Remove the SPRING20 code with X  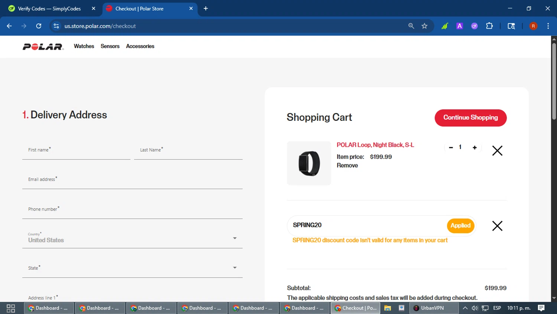pyautogui.click(x=497, y=226)
